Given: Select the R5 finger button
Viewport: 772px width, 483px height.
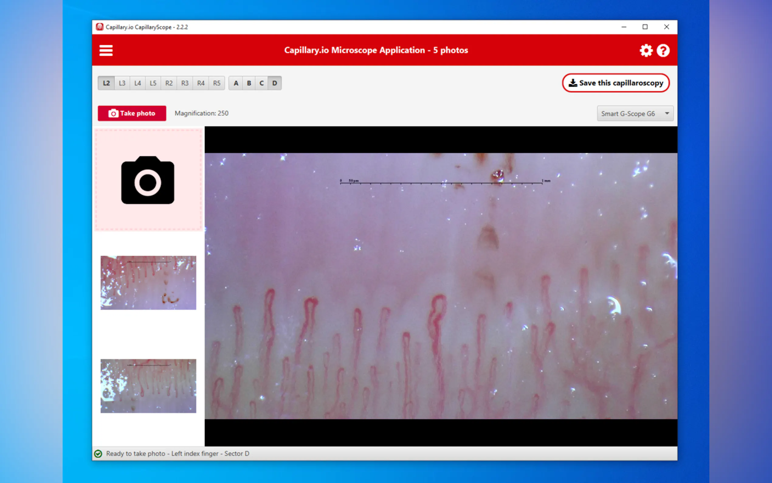Looking at the screenshot, I should (x=217, y=83).
